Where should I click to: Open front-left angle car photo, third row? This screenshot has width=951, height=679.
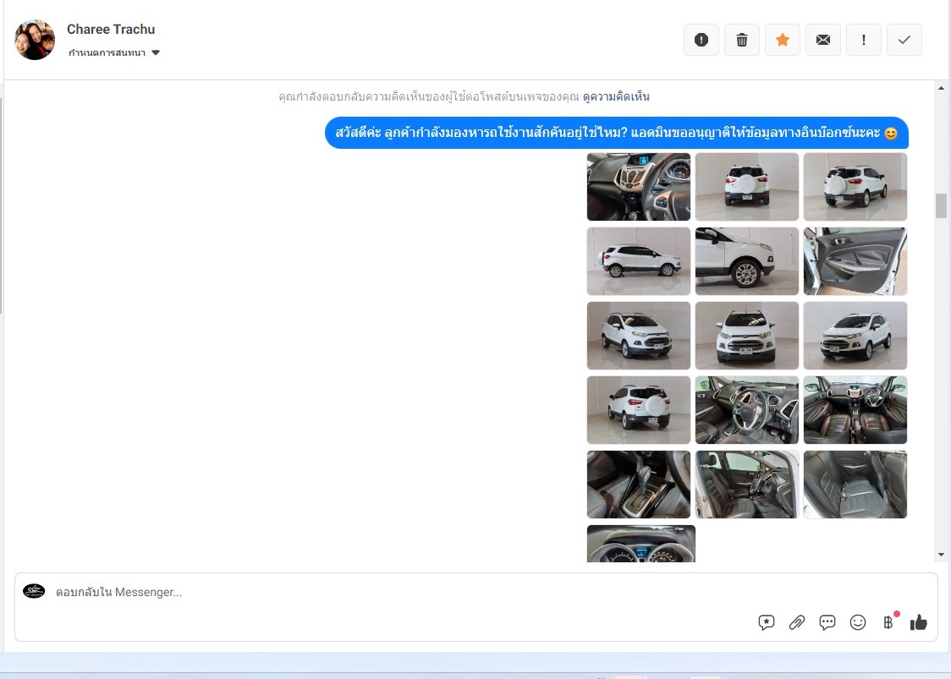pyautogui.click(x=639, y=336)
